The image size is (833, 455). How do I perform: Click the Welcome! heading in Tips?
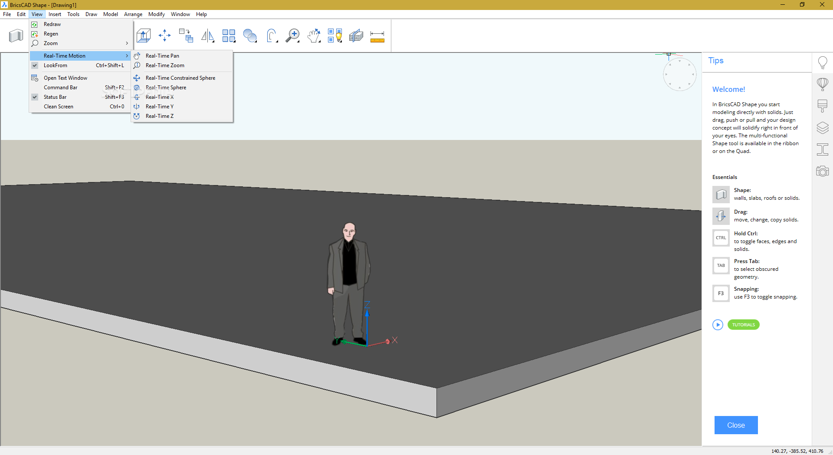click(x=728, y=89)
